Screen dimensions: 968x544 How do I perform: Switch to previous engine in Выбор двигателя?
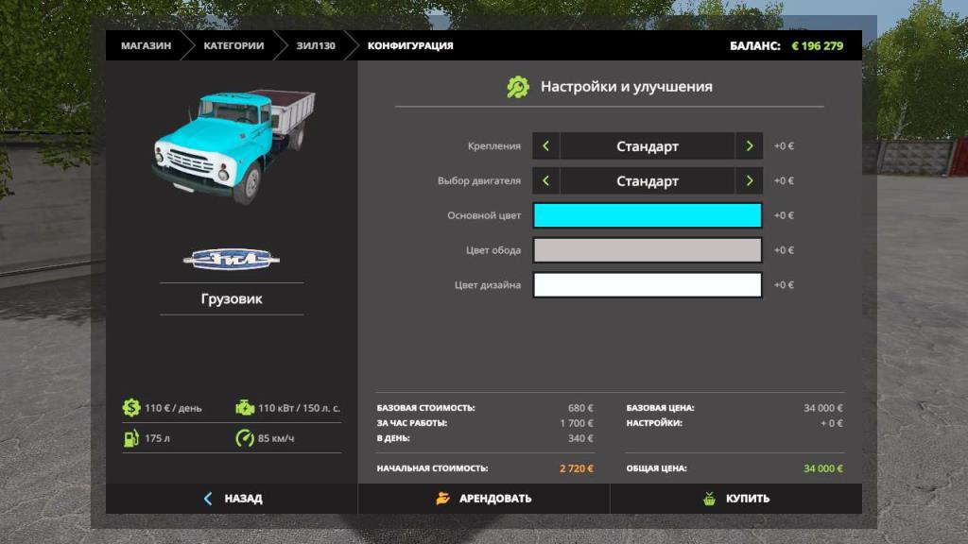click(x=545, y=181)
